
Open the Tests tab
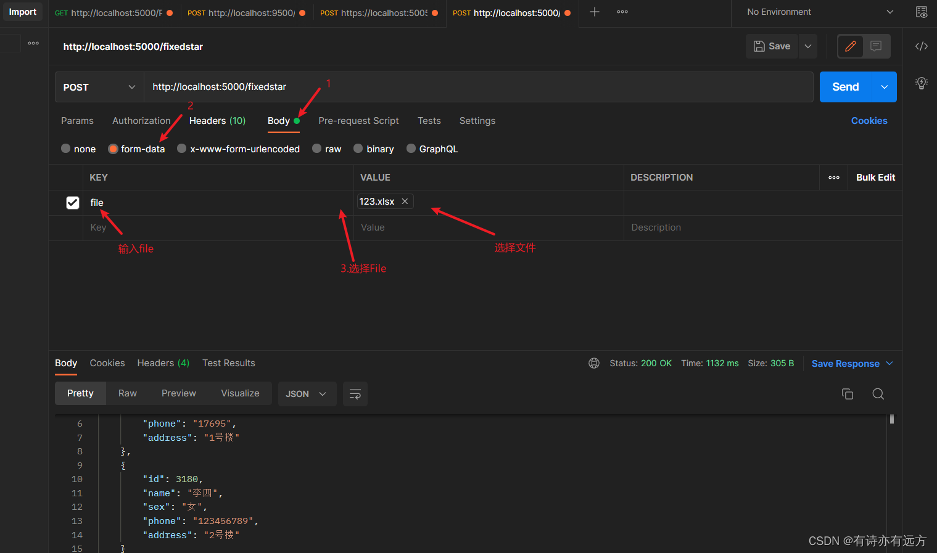click(x=429, y=121)
